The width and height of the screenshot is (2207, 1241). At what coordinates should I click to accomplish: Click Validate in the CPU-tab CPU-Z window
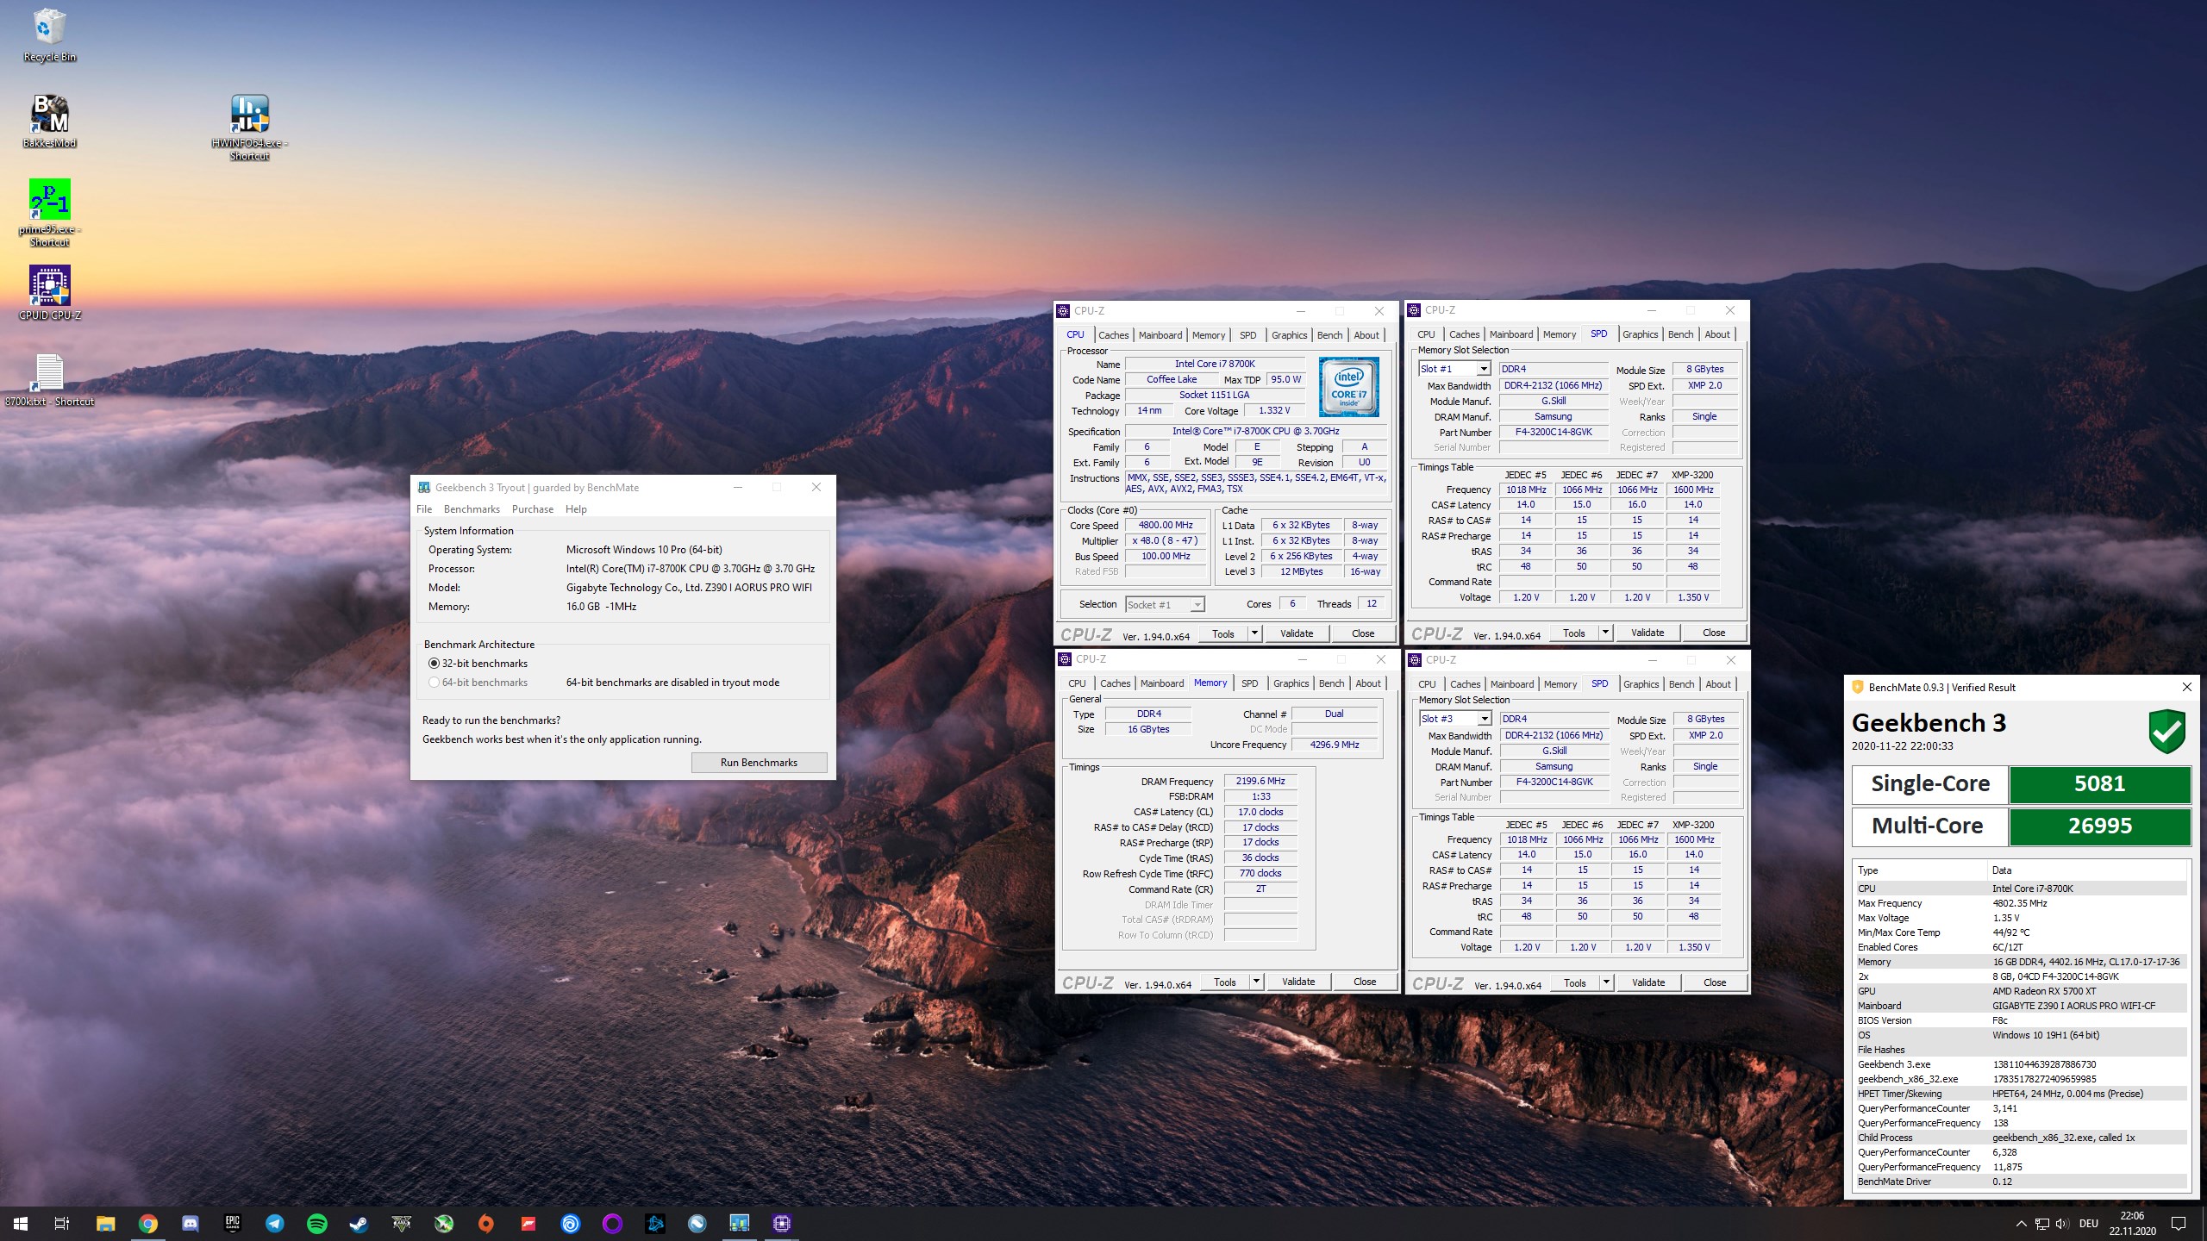click(x=1297, y=633)
